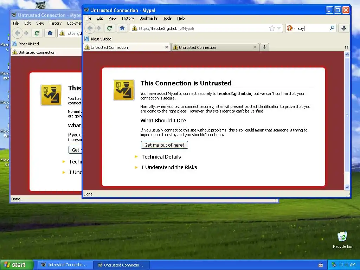Click the keyboard icon in the taskbar
This screenshot has height=270, width=360.
[x=321, y=265]
